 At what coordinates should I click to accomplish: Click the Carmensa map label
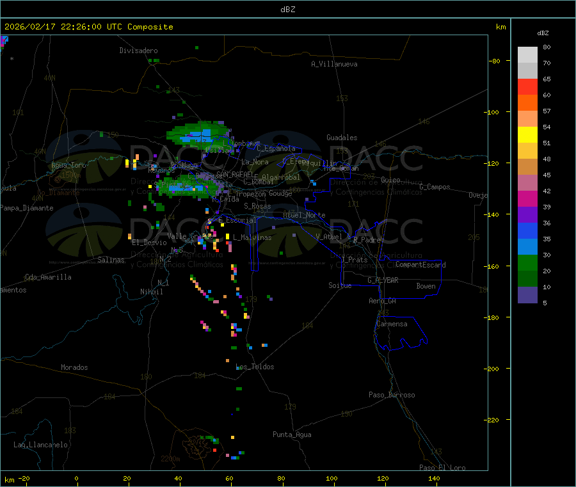tap(392, 324)
